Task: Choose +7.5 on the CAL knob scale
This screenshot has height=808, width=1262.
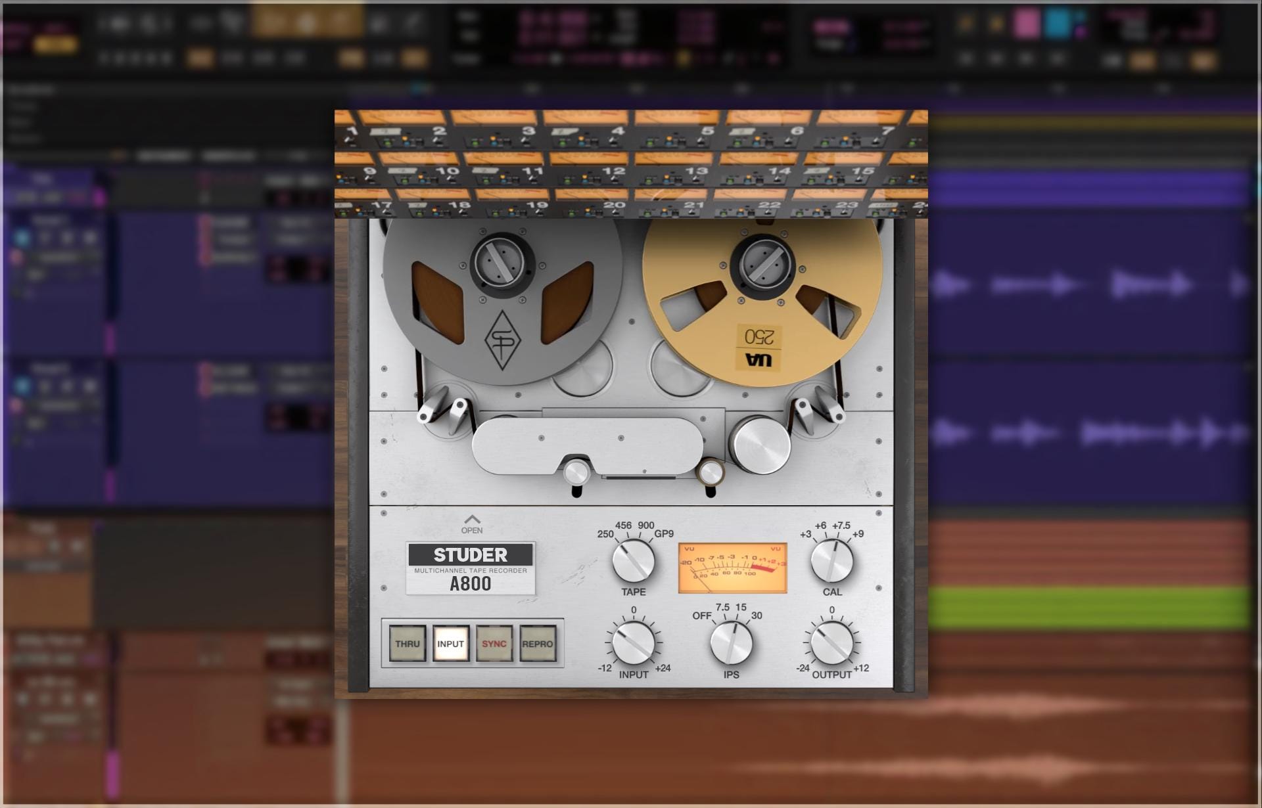Action: coord(841,526)
